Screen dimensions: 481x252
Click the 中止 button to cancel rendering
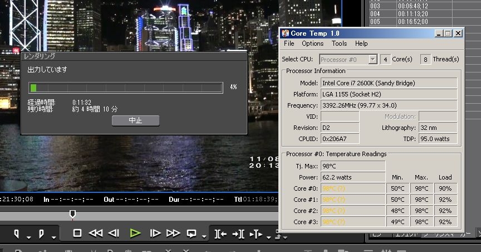(x=135, y=120)
